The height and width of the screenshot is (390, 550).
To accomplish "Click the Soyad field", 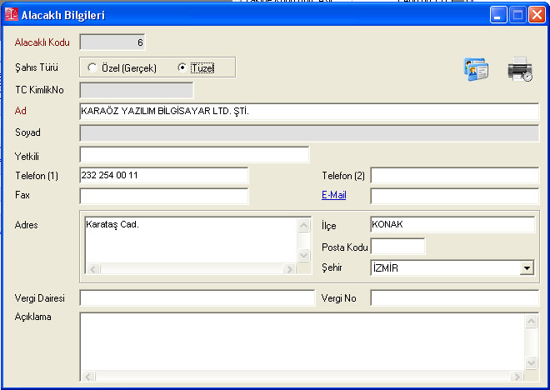I will [309, 133].
